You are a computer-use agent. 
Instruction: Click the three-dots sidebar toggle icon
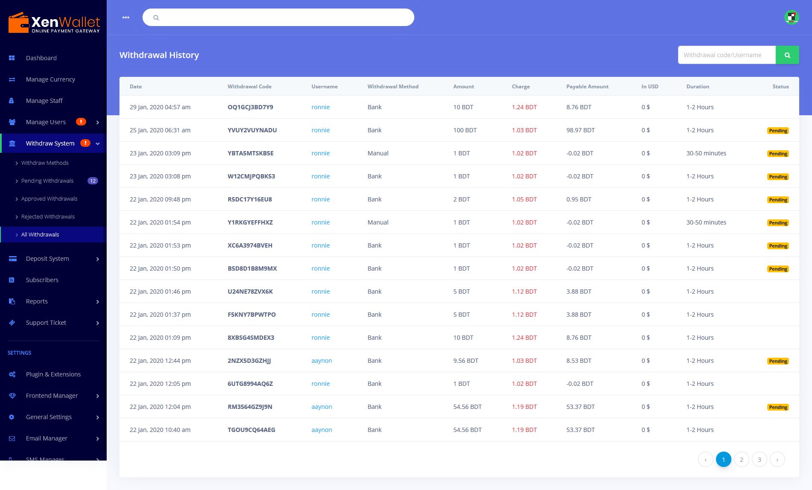tap(126, 17)
